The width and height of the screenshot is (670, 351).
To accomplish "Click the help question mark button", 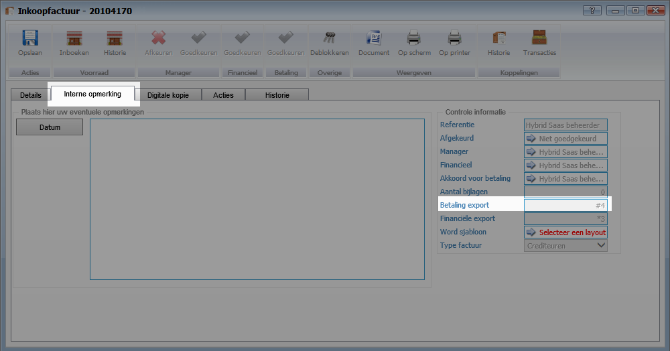I will tap(592, 10).
